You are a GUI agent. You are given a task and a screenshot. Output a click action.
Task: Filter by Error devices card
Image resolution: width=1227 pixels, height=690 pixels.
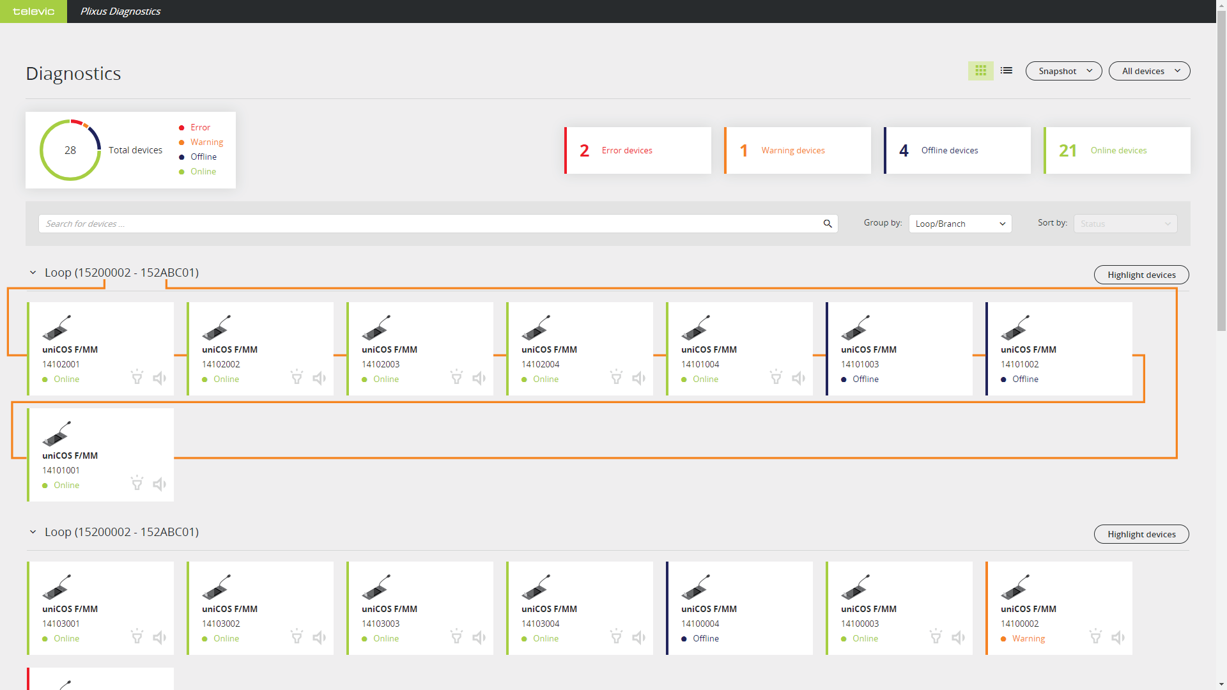coord(638,151)
